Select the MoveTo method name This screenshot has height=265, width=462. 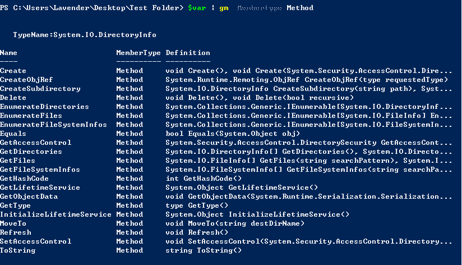(x=13, y=223)
